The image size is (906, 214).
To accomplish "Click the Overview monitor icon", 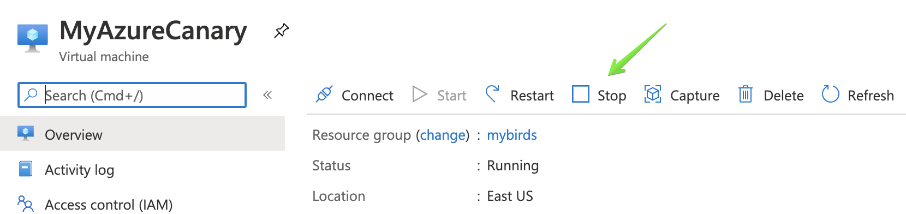I will [x=25, y=133].
